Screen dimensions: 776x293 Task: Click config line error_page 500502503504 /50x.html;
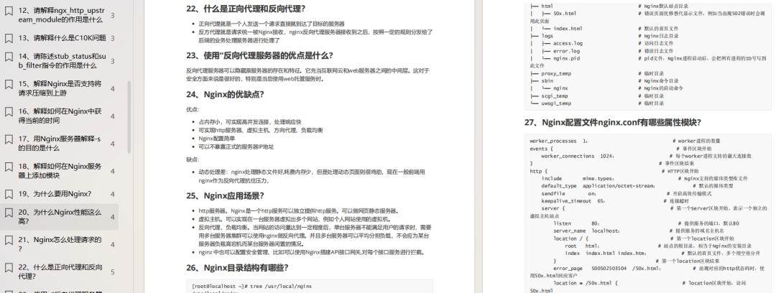(607, 269)
